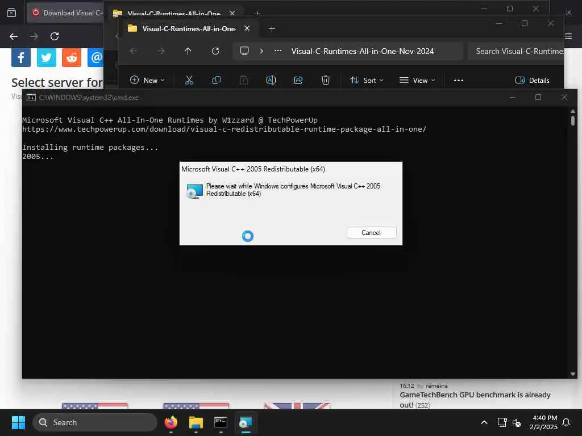Reload the browser page
Viewport: 582px width, 436px height.
(55, 36)
